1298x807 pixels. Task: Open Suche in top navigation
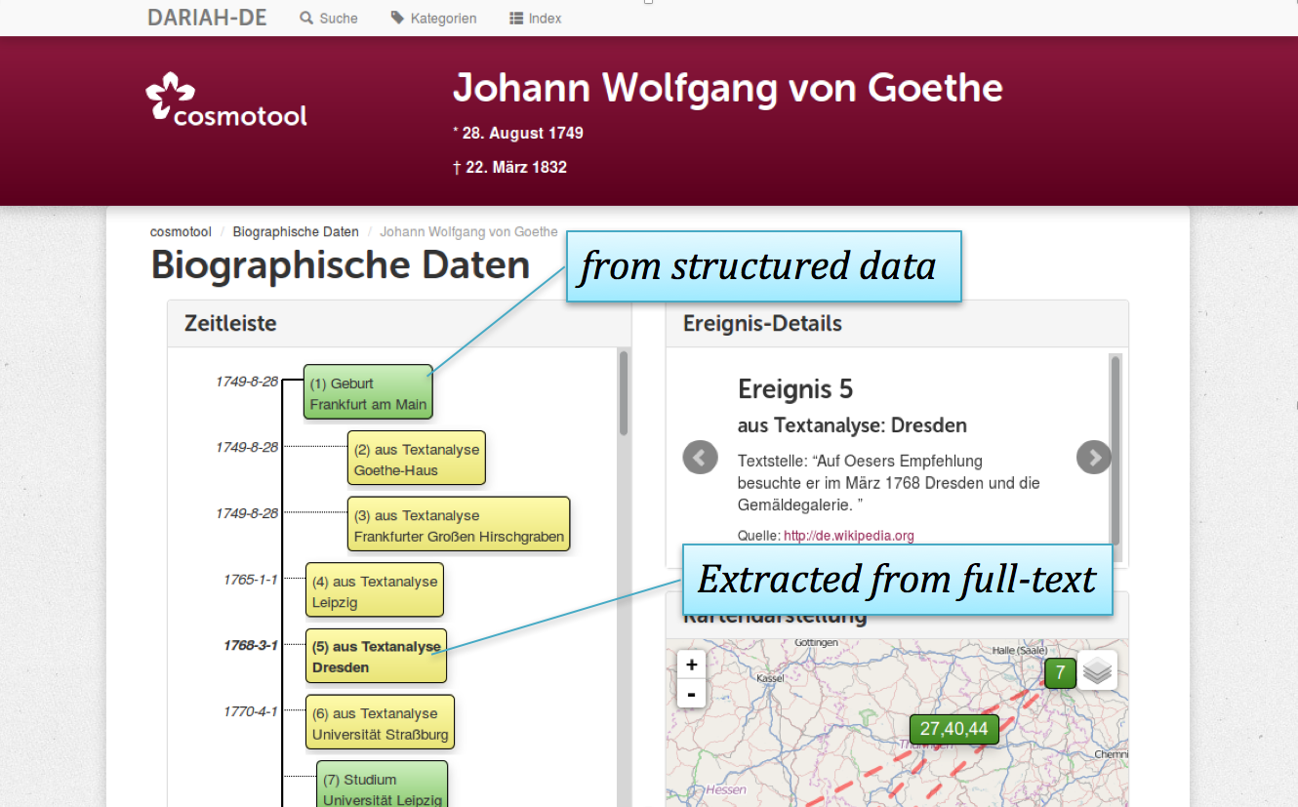coord(329,19)
